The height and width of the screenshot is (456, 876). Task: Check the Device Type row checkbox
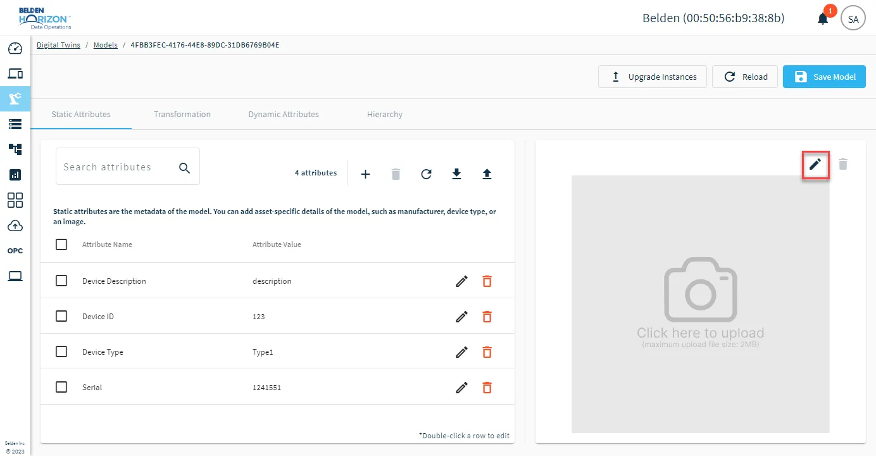tap(61, 351)
